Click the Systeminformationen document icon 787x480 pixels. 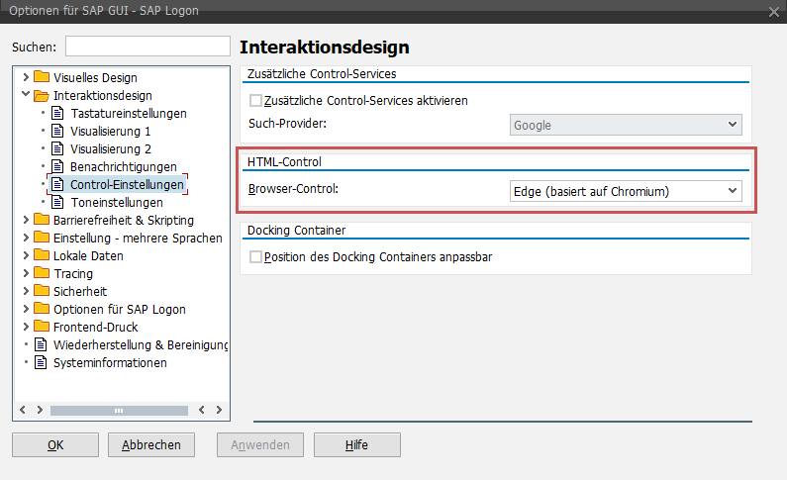click(41, 362)
